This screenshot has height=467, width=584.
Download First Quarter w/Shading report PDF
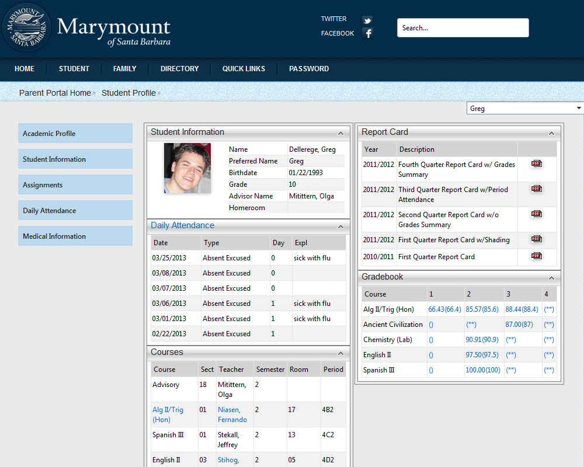click(536, 239)
